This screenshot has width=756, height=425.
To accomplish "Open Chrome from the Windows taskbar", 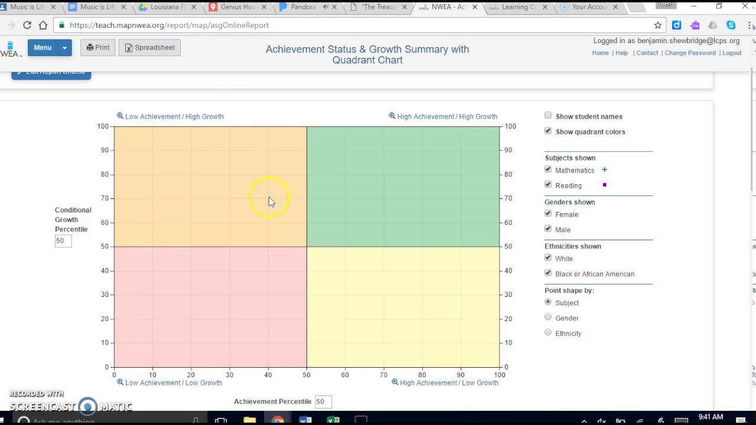I will pyautogui.click(x=278, y=420).
